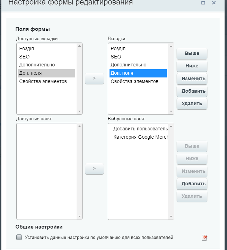Click disabled Выше button for selected fields
This screenshot has height=250, width=227.
[192, 146]
